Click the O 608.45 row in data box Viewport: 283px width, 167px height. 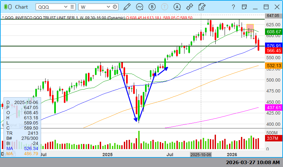pyautogui.click(x=22, y=113)
